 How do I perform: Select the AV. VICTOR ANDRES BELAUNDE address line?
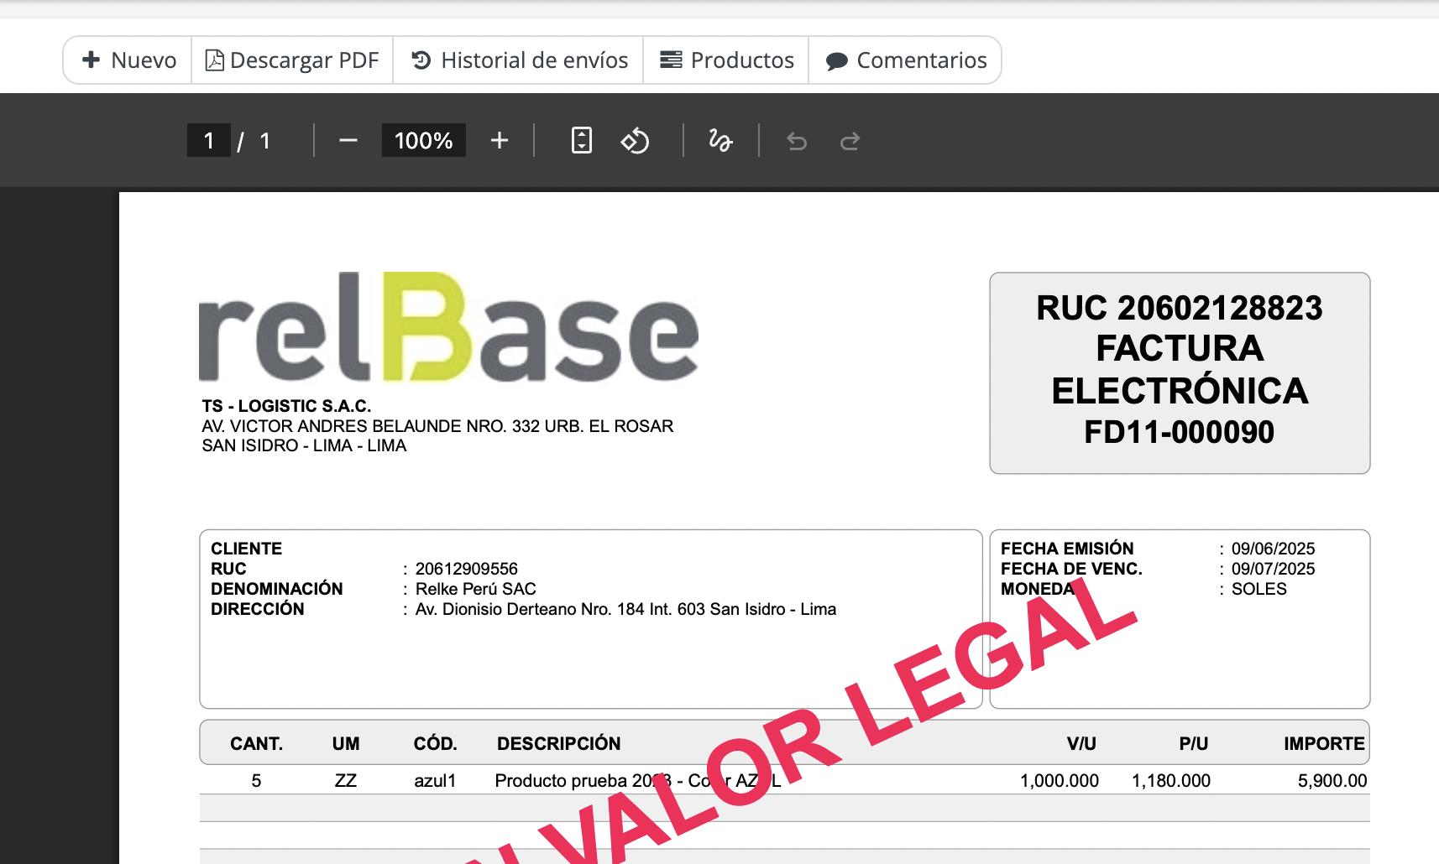coord(437,426)
